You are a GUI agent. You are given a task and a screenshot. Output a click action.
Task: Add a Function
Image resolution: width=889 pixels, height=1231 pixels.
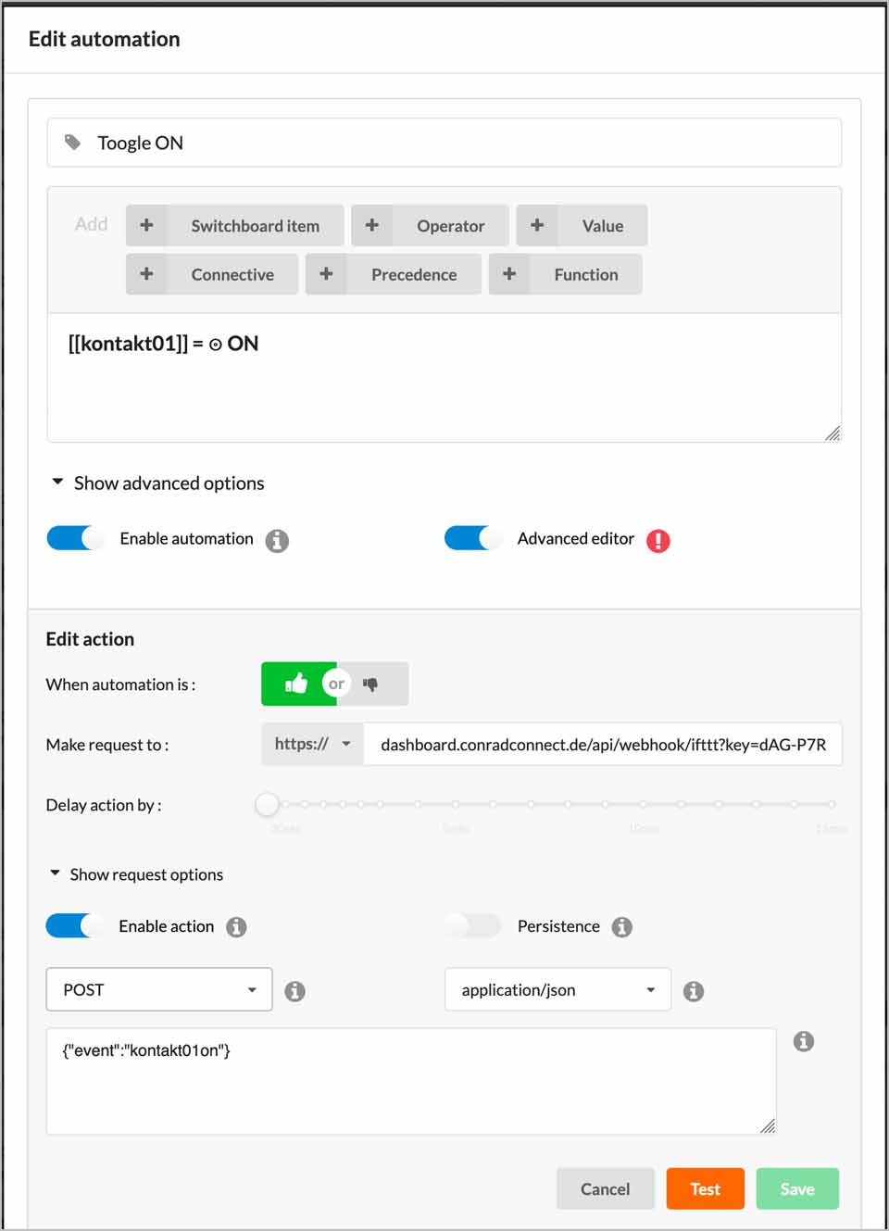565,274
